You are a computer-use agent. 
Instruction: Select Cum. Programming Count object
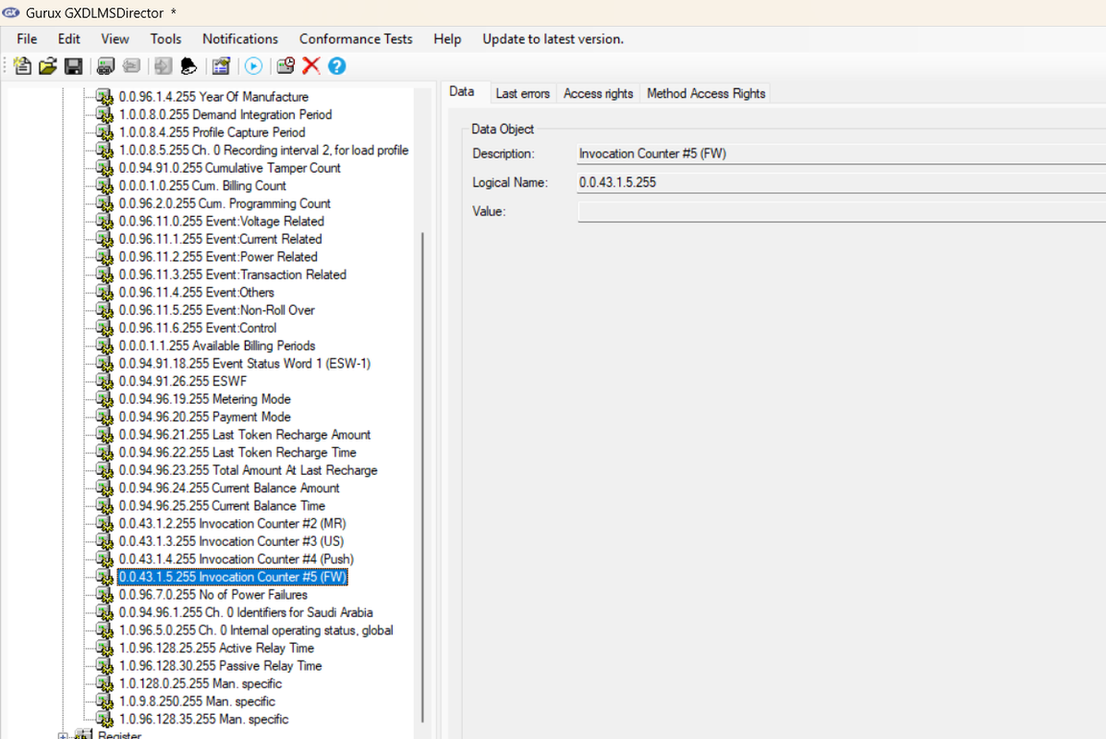coord(225,204)
